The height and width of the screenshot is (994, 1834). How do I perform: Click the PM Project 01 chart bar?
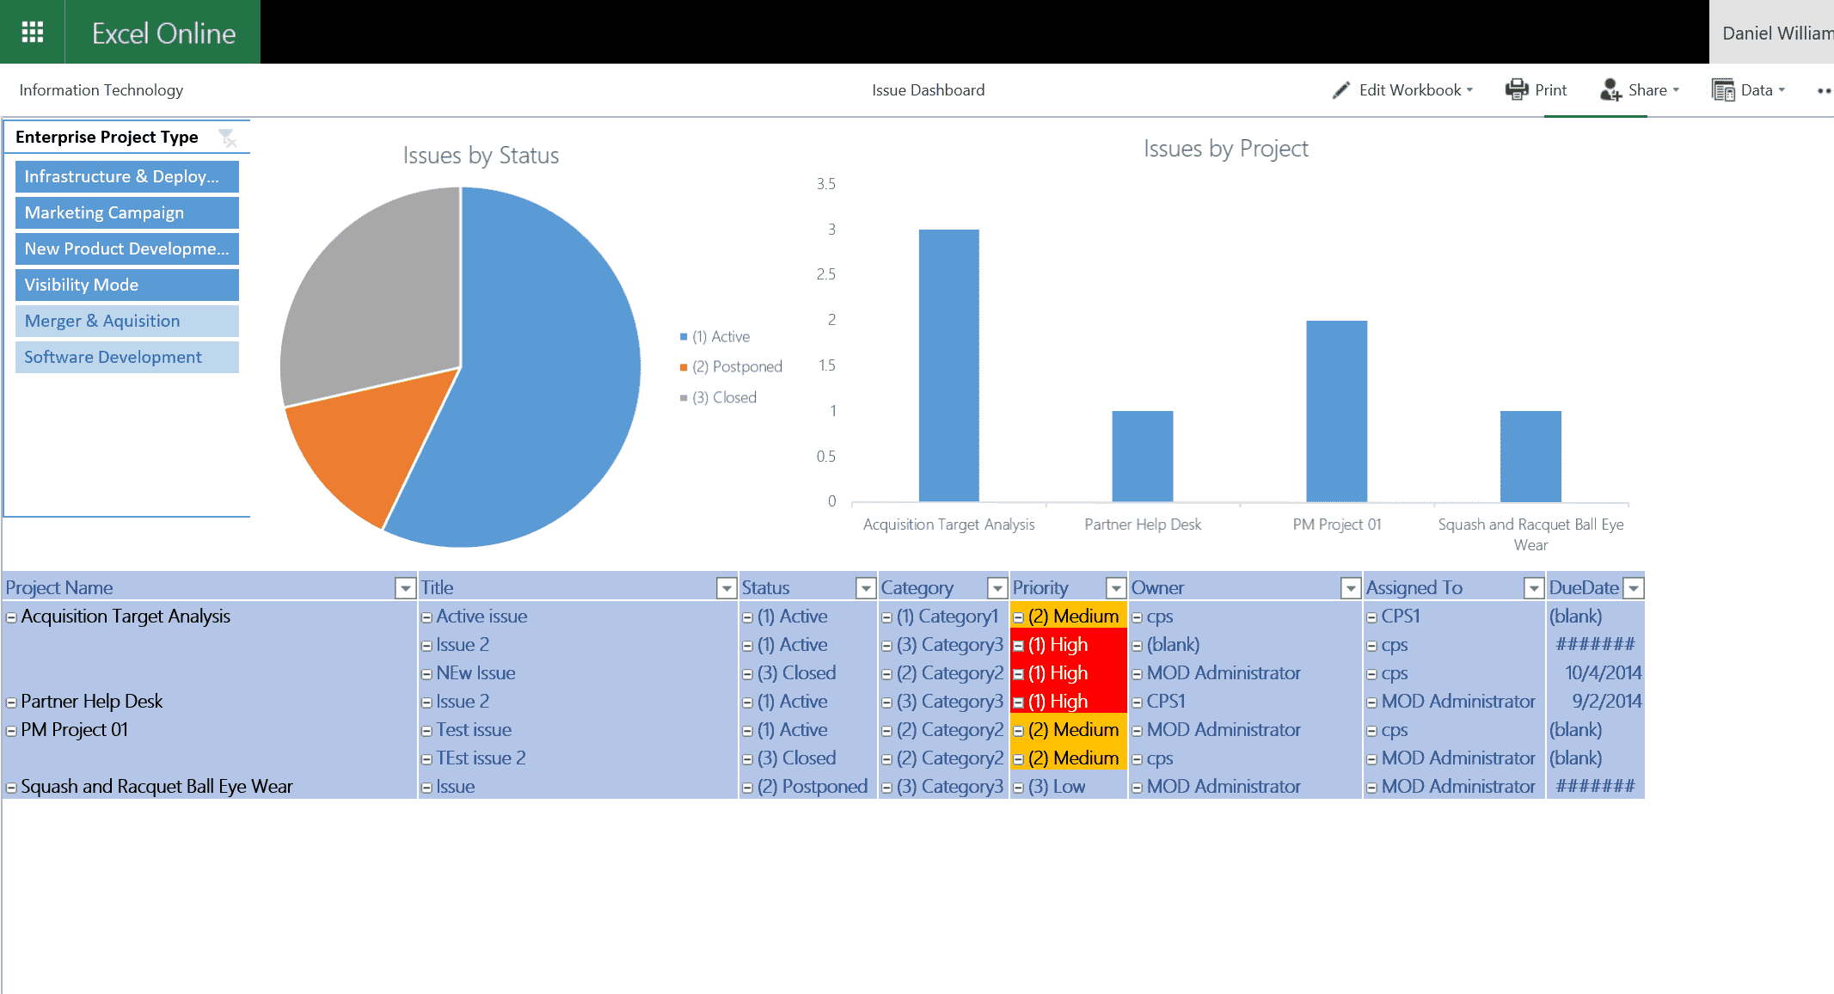pyautogui.click(x=1336, y=411)
